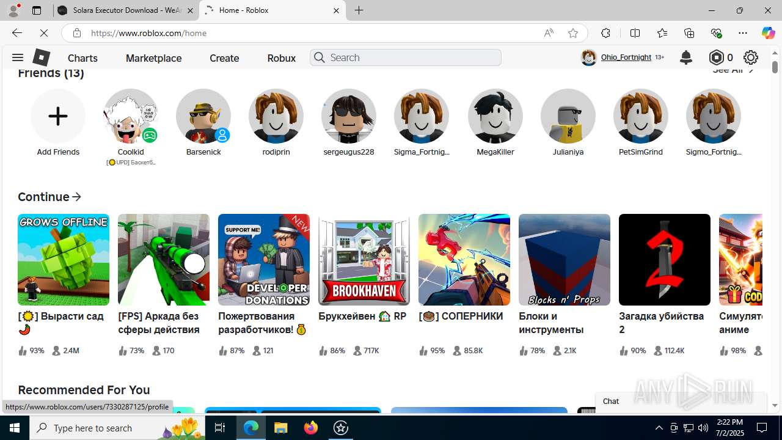Open the Developer Donations game thumbnail
Image resolution: width=782 pixels, height=440 pixels.
coord(264,260)
